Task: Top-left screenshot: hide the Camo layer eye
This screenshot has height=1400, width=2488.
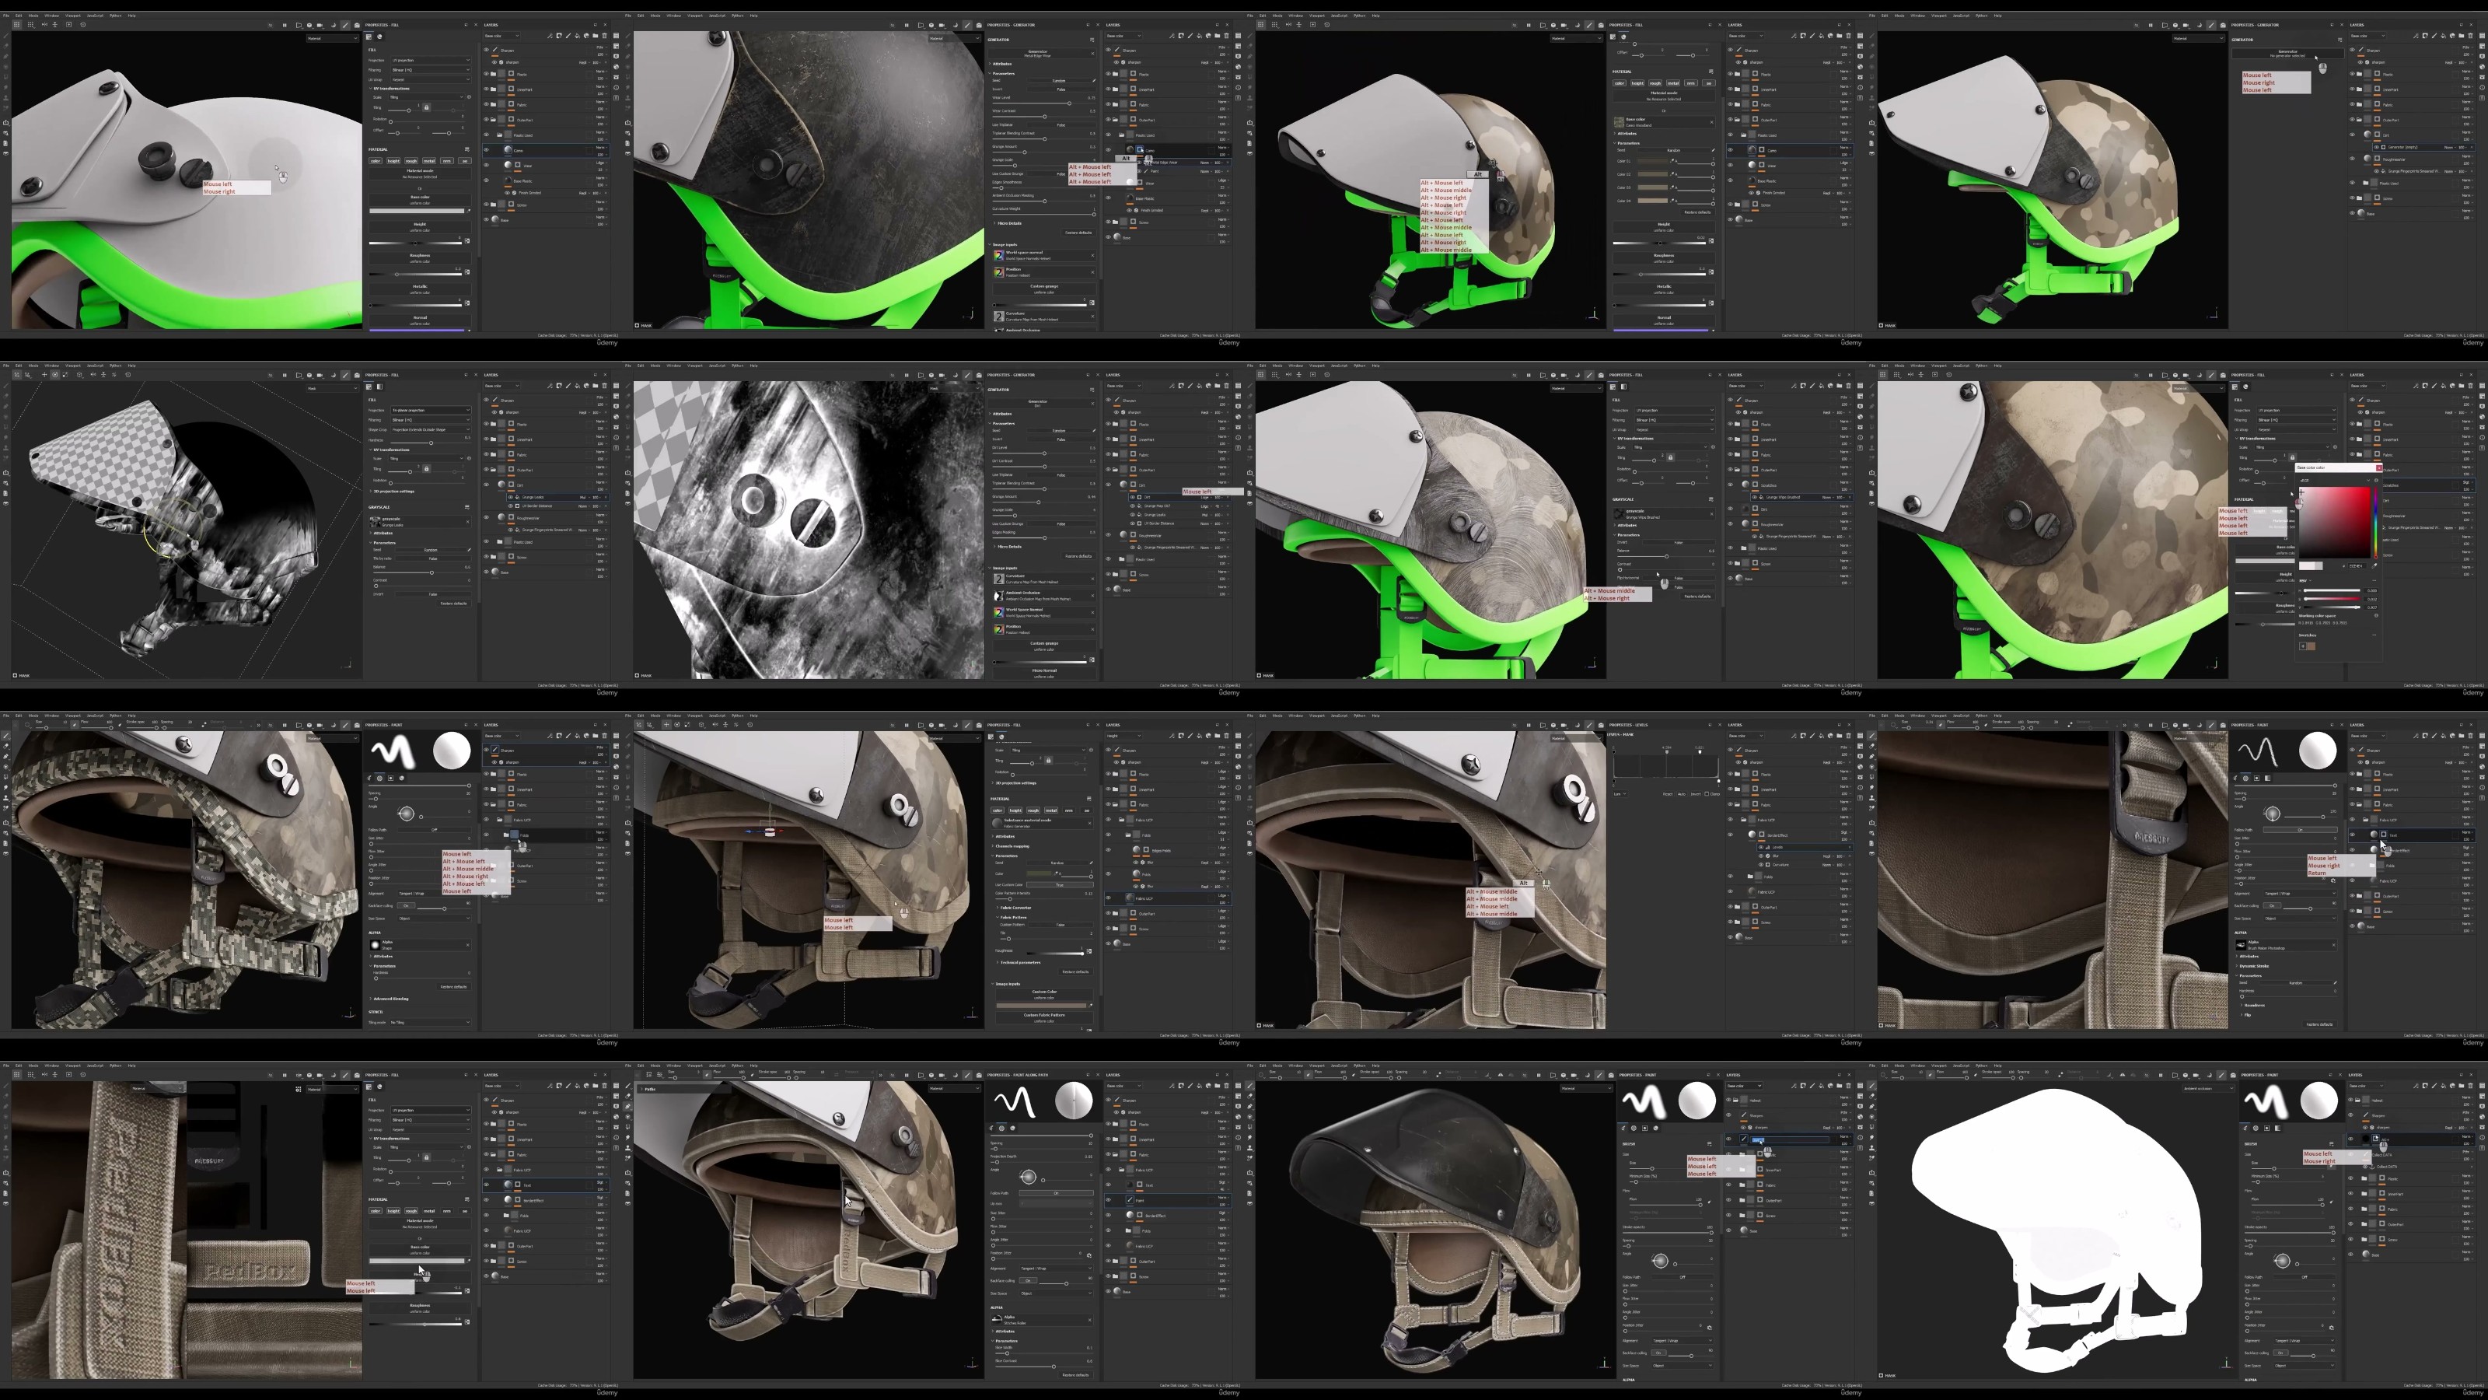Action: 487,151
